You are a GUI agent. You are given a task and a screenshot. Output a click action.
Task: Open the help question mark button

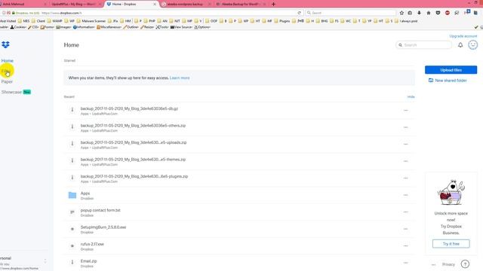465,264
